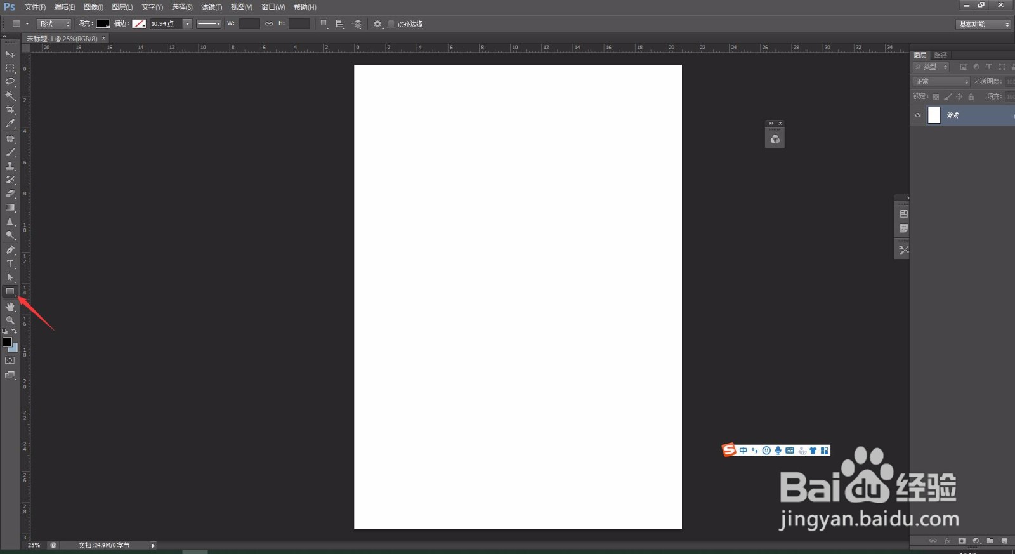Select the Rectangular Marquee tool

[10, 68]
